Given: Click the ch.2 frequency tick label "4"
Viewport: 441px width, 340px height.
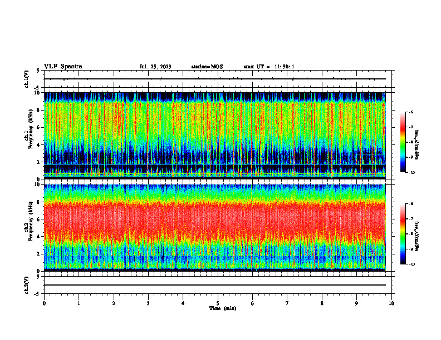Looking at the screenshot, I should [39, 237].
